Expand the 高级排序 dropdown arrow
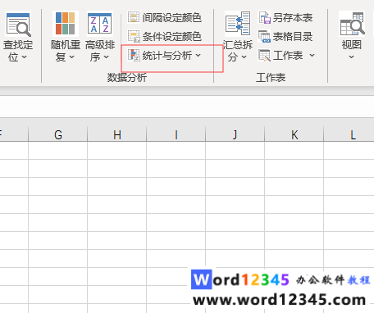 point(107,57)
